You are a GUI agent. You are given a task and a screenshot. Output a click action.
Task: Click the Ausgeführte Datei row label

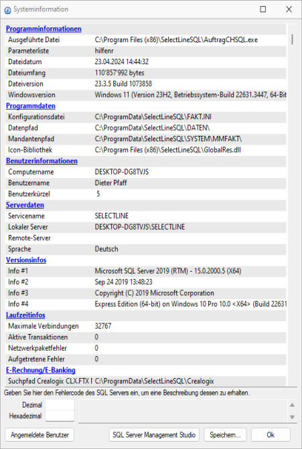click(33, 39)
